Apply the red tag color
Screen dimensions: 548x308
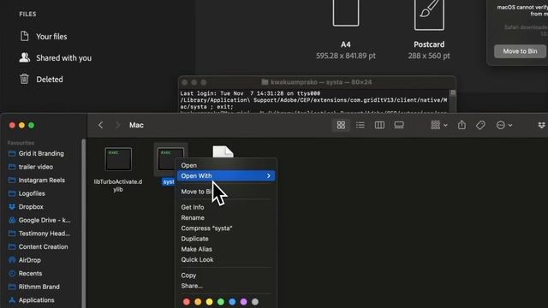point(187,302)
